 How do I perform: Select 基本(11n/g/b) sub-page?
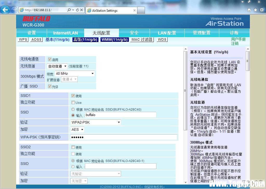pyautogui.click(x=57, y=39)
